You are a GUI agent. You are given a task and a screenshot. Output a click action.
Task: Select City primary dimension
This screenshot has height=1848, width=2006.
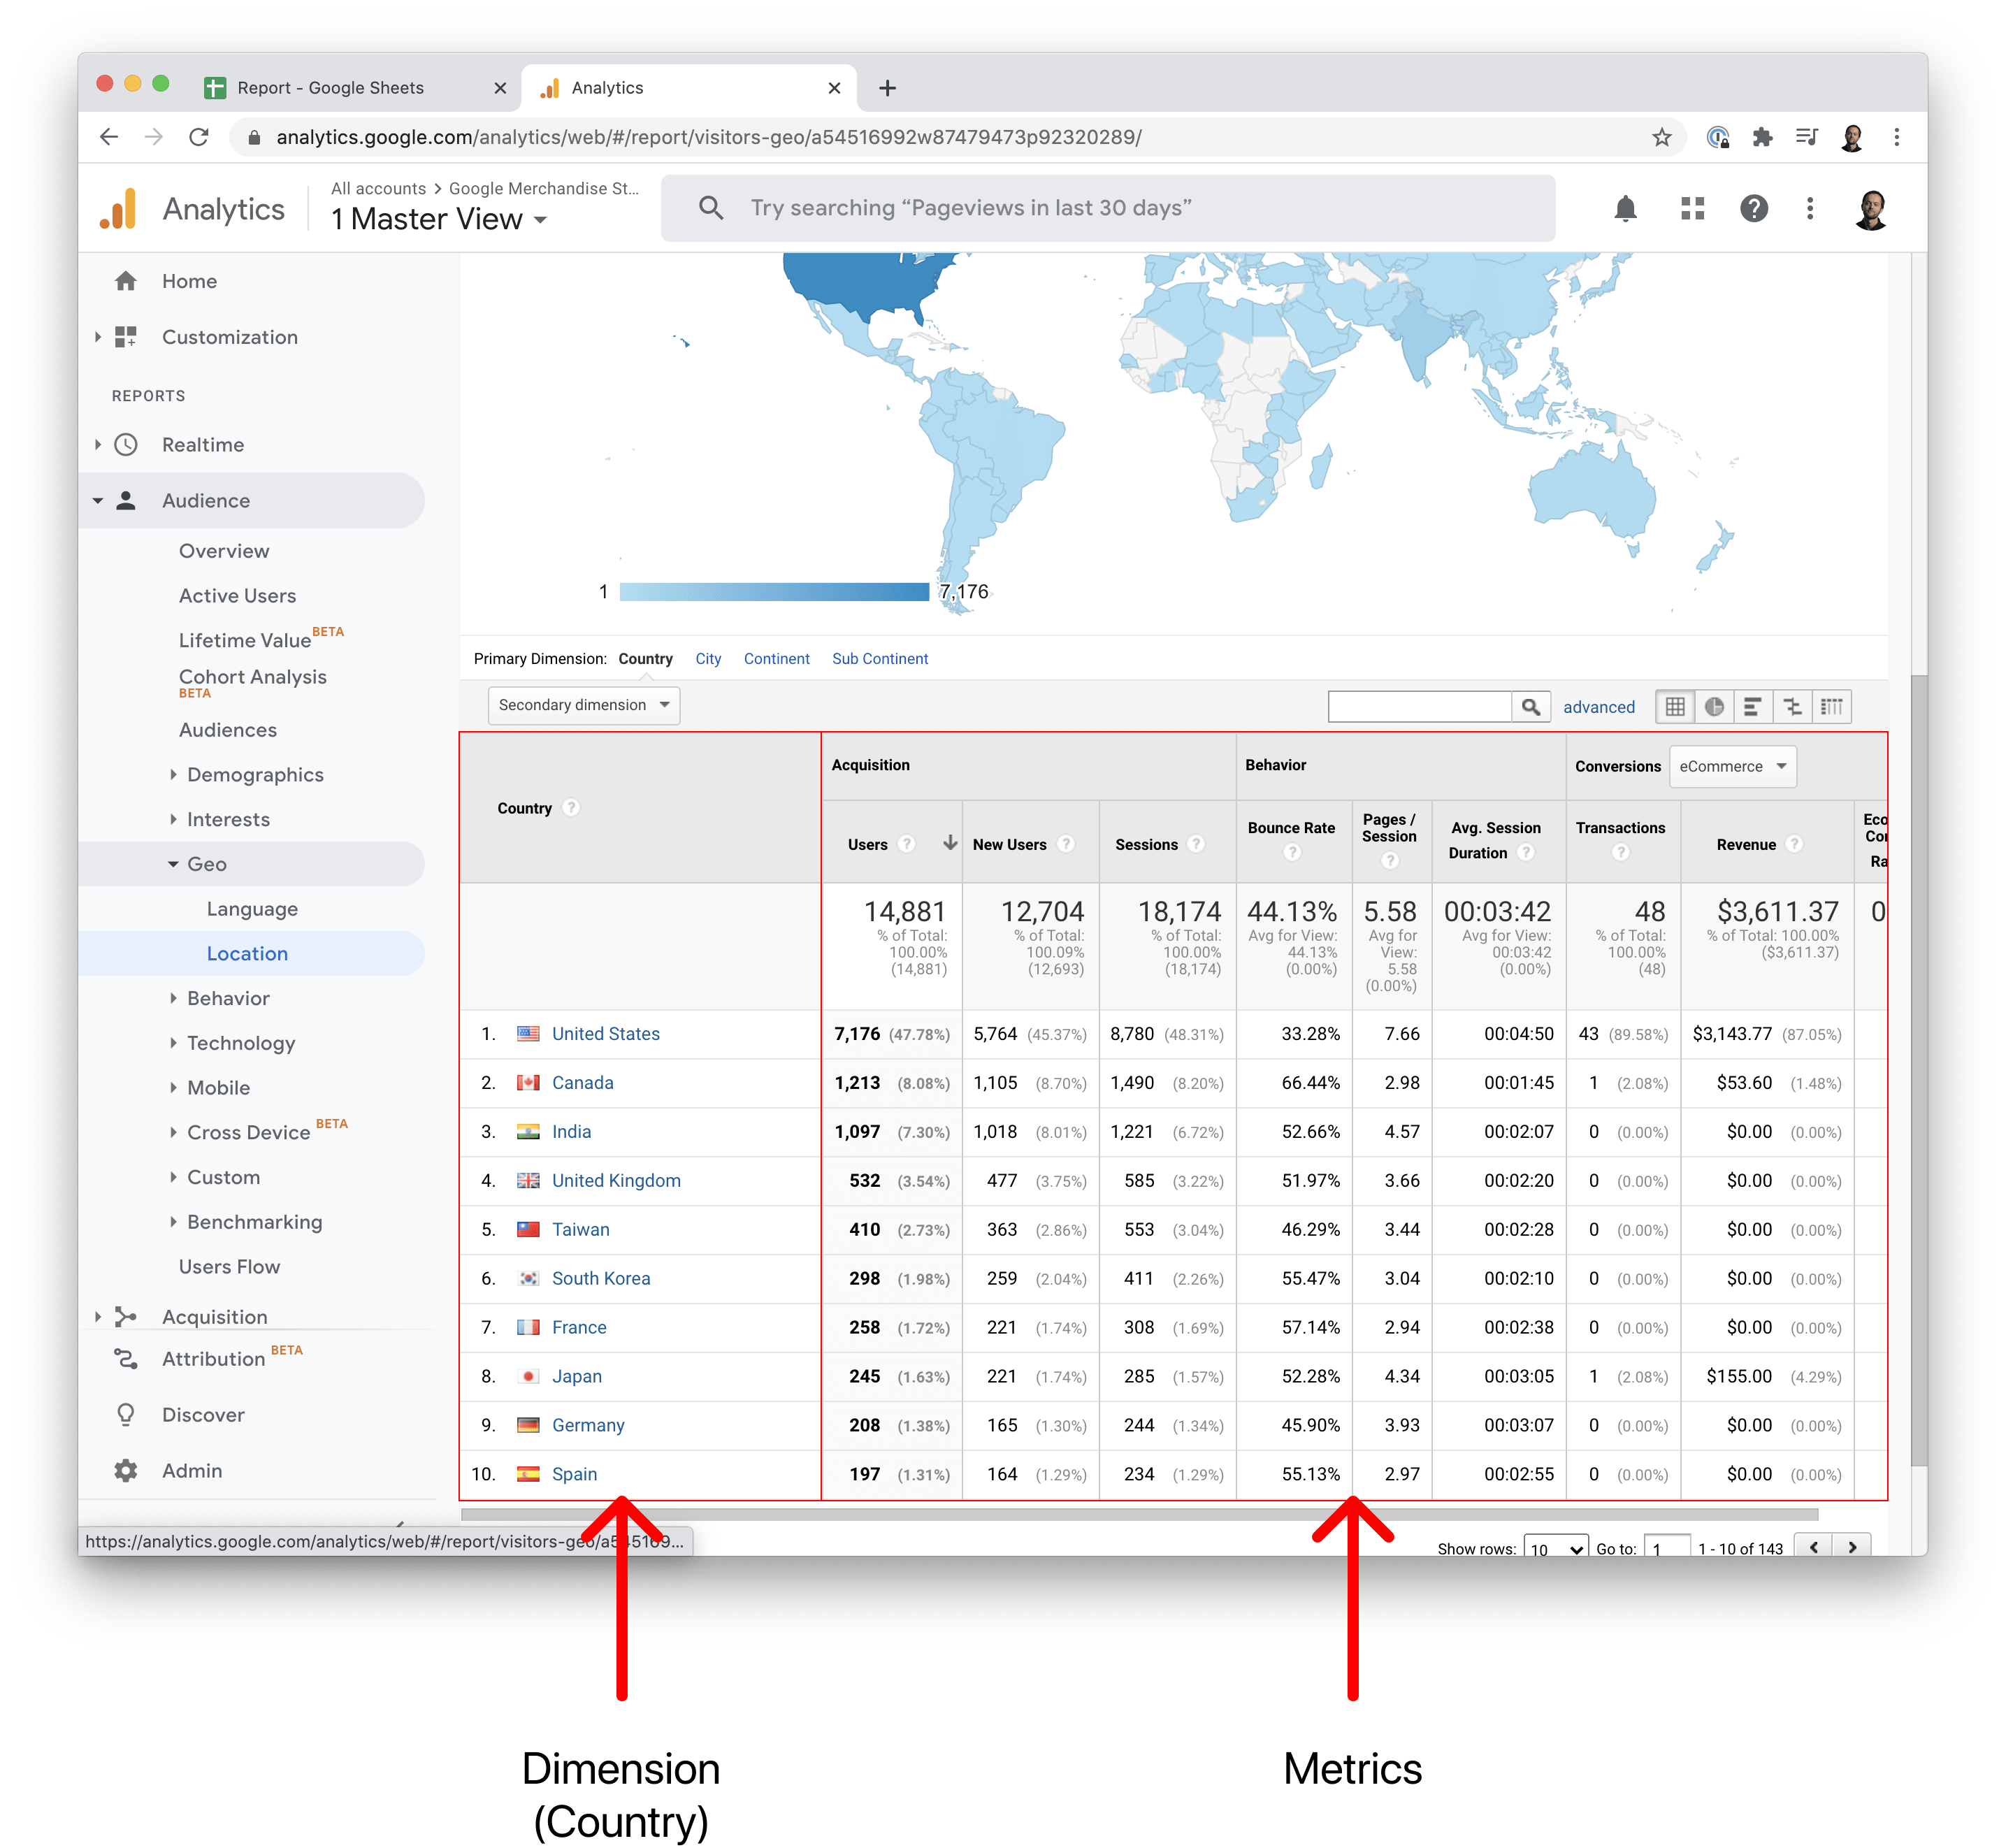click(708, 659)
